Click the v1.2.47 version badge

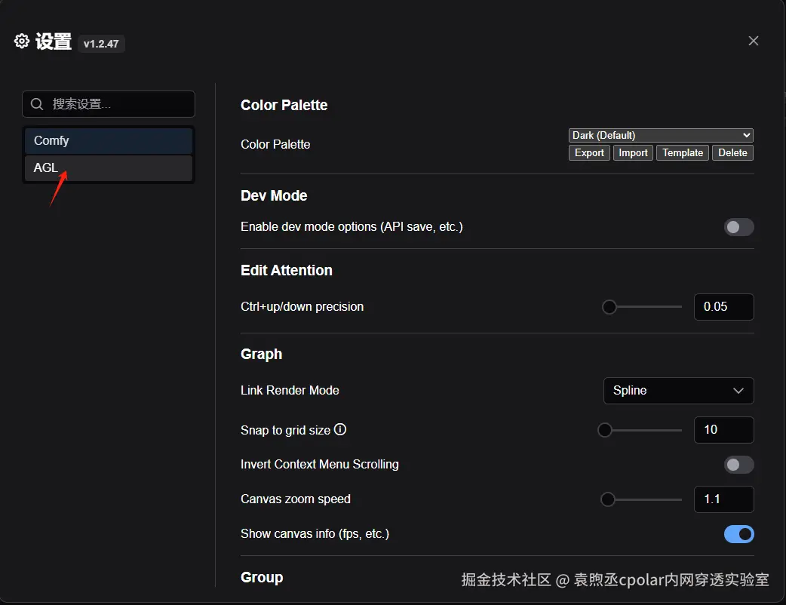[101, 44]
